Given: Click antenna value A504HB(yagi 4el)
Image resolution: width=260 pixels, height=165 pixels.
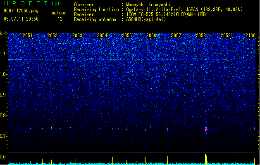Looking at the screenshot, I should 146,19.
